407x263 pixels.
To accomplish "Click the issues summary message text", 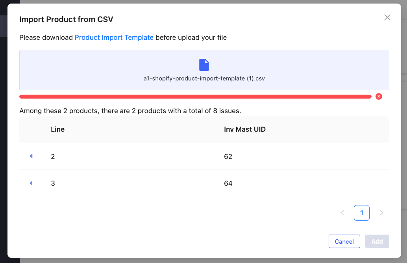I will point(130,111).
